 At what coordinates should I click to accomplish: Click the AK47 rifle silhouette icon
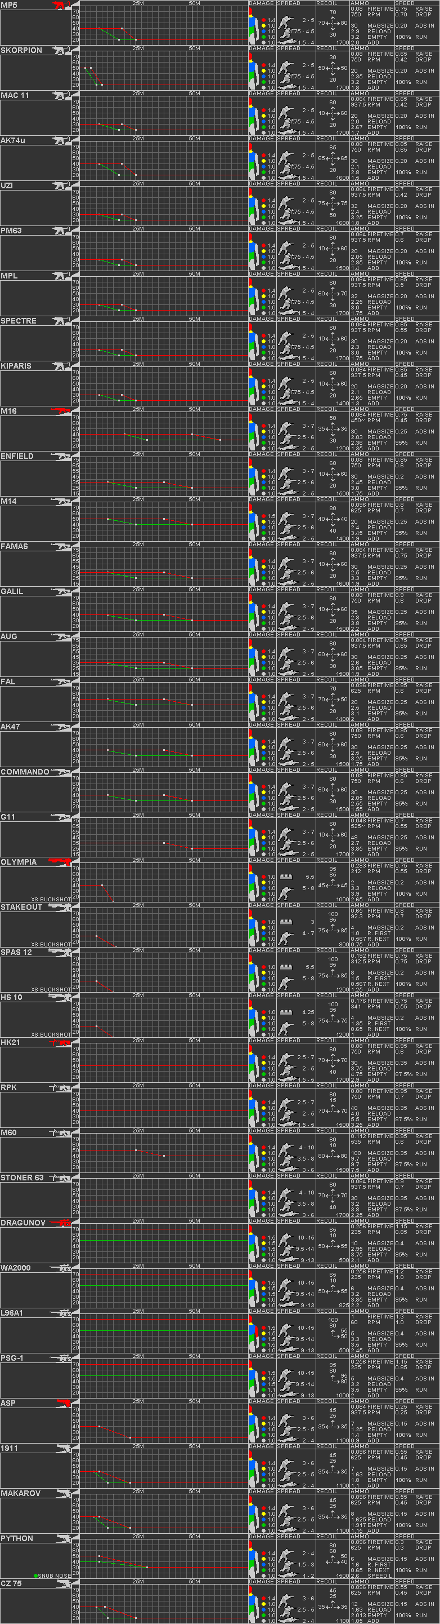click(61, 726)
